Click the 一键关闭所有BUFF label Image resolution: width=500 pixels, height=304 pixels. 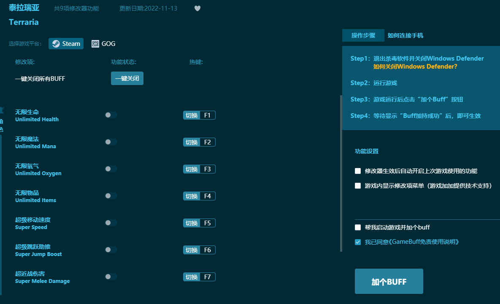[x=40, y=79]
